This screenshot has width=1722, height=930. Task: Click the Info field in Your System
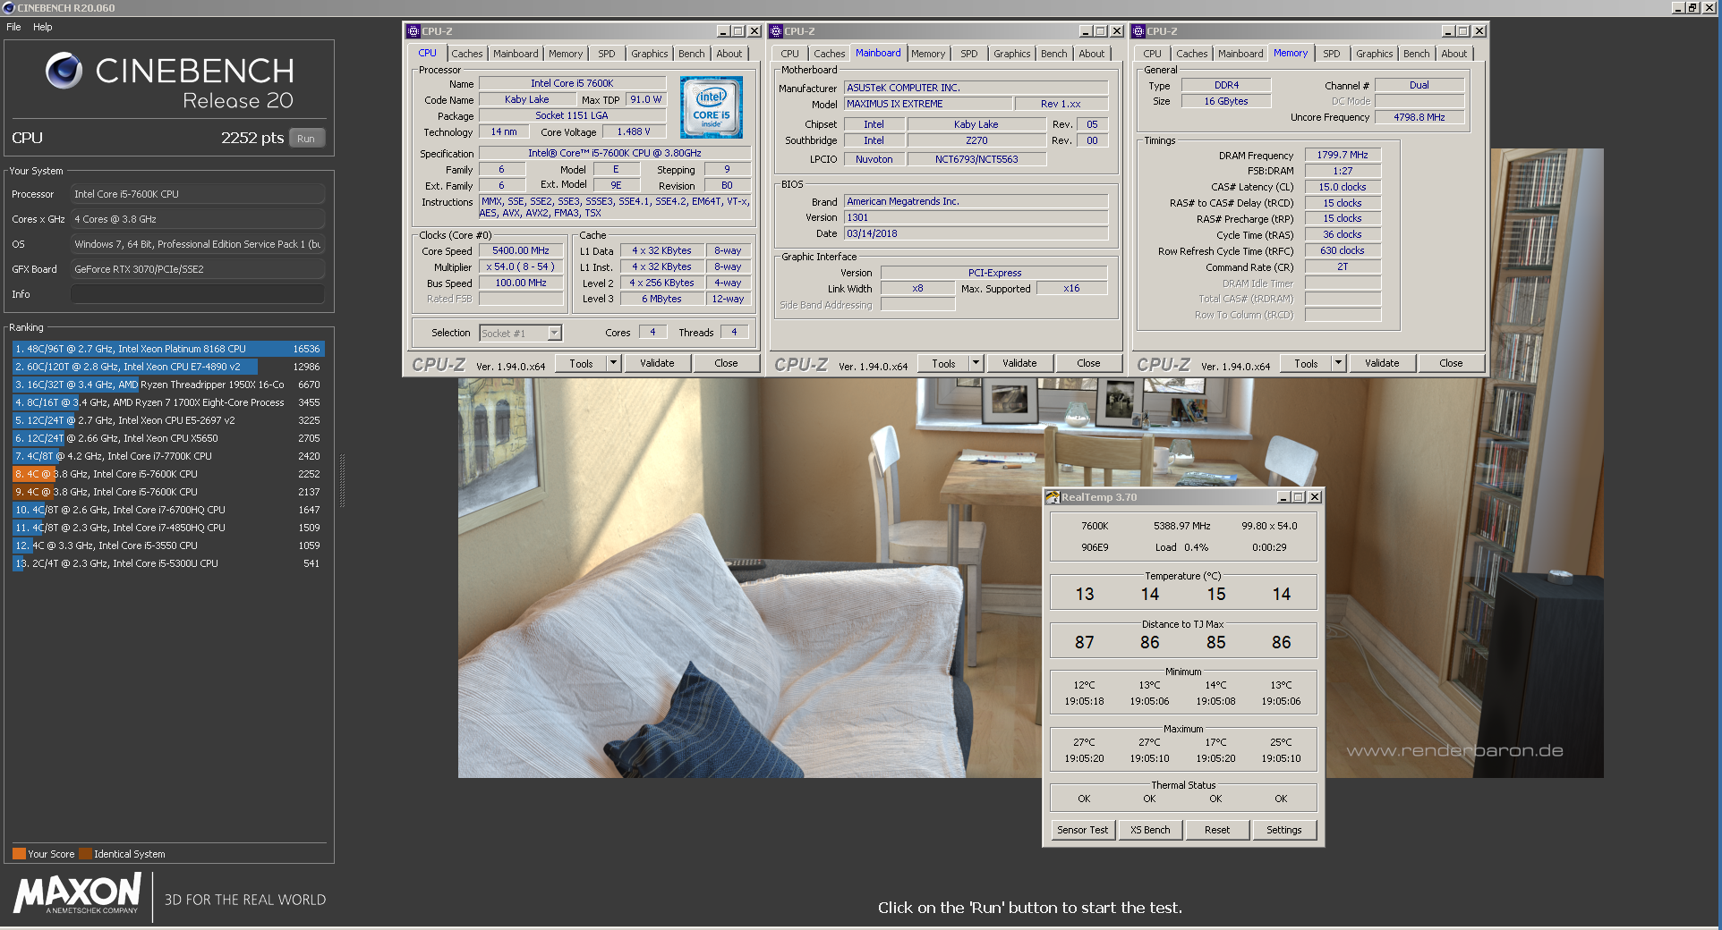[198, 294]
